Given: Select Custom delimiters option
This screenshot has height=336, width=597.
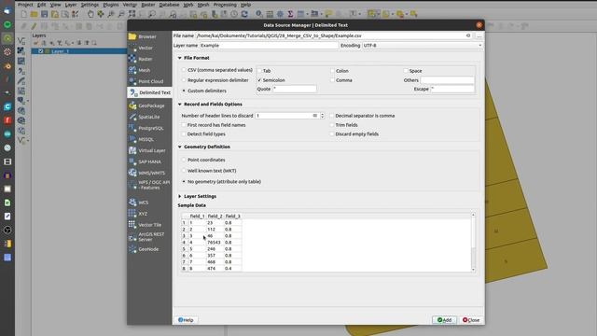Looking at the screenshot, I should [184, 91].
